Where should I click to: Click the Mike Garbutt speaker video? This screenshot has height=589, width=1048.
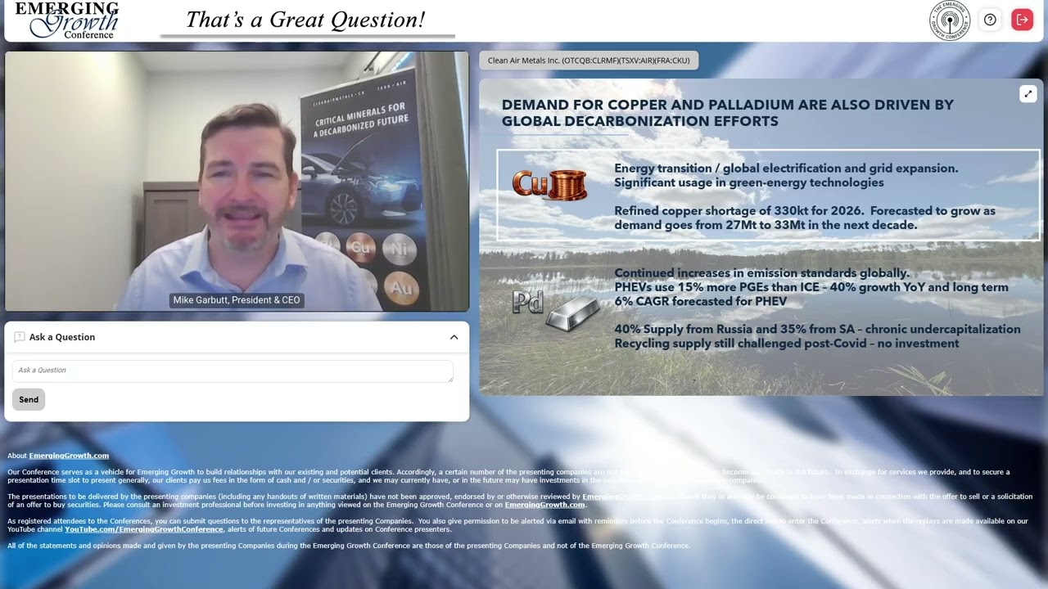pos(237,182)
